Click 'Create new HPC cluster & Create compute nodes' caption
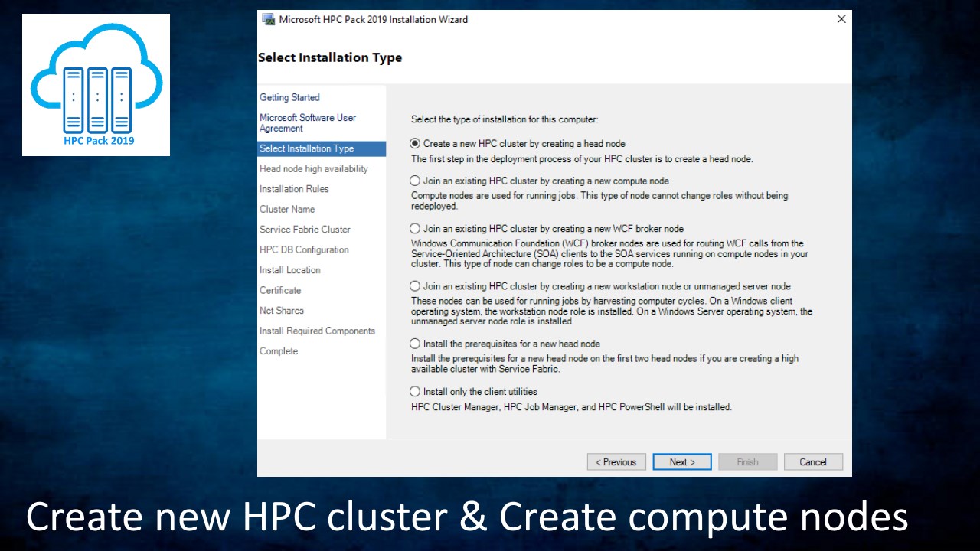This screenshot has height=551, width=980. click(x=467, y=517)
